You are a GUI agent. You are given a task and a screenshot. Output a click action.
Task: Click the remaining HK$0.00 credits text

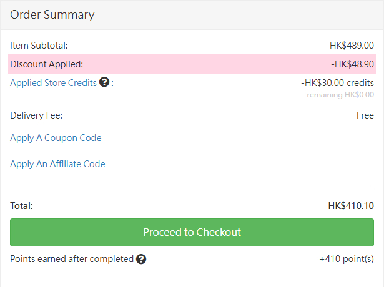pyautogui.click(x=340, y=95)
